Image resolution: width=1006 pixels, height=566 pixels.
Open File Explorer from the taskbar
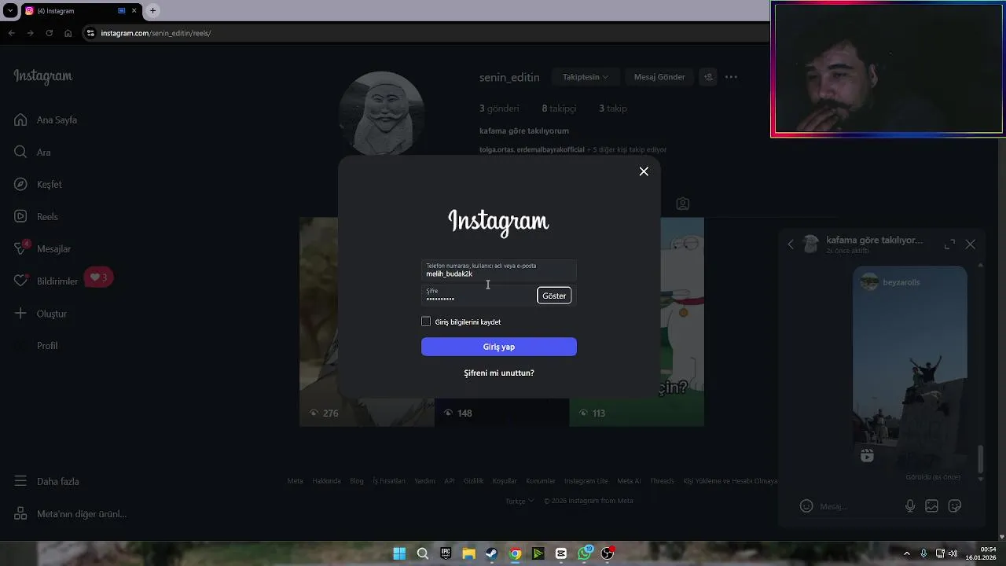coord(468,553)
